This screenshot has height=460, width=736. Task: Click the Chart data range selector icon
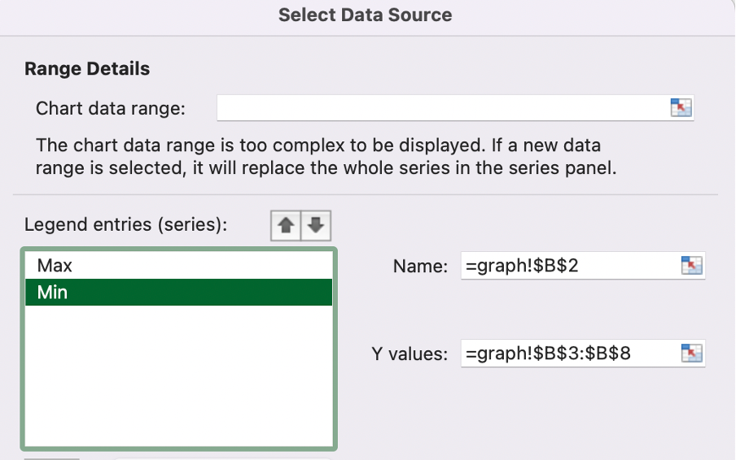(680, 107)
